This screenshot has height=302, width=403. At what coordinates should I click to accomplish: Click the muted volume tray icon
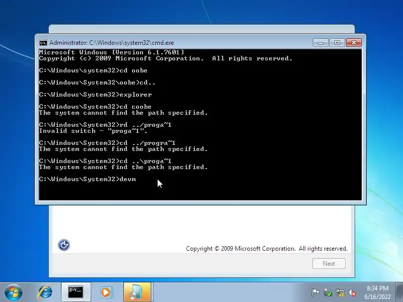pyautogui.click(x=352, y=292)
